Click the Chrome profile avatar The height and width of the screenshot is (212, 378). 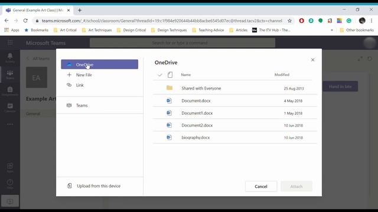[x=362, y=21]
